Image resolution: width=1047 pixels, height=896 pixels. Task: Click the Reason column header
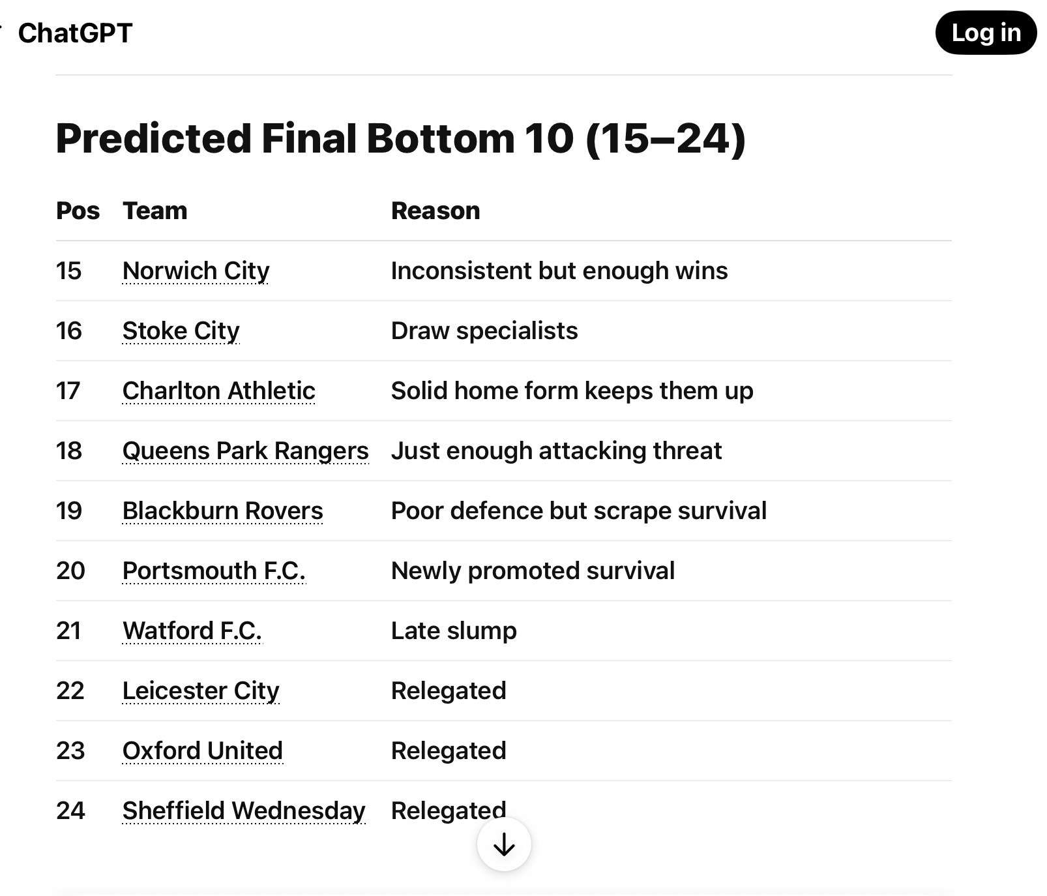435,211
